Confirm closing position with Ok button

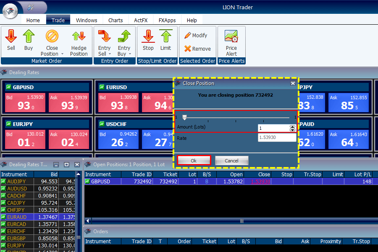coord(194,160)
